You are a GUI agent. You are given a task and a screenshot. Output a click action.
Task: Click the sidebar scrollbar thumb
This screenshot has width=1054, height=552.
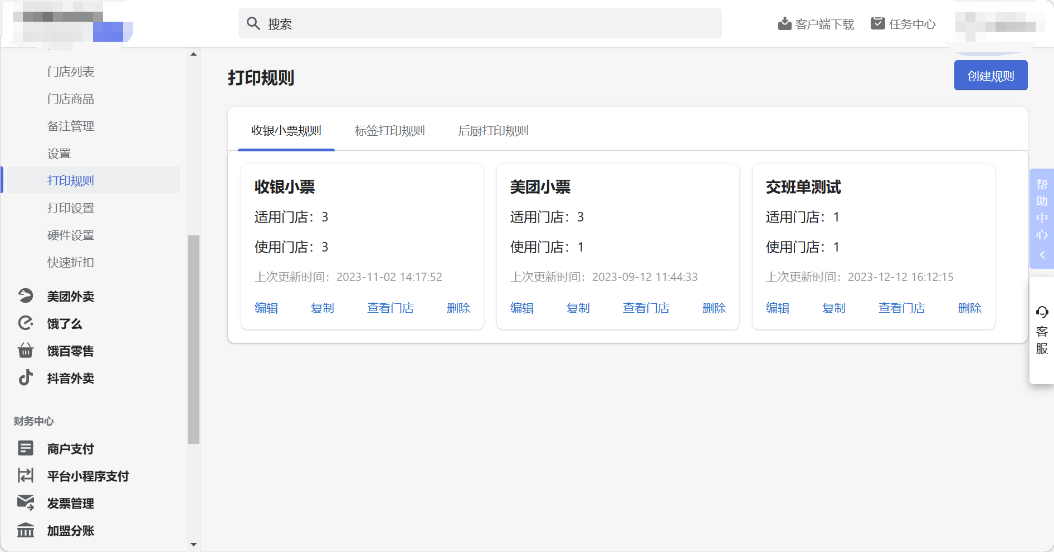(x=193, y=339)
